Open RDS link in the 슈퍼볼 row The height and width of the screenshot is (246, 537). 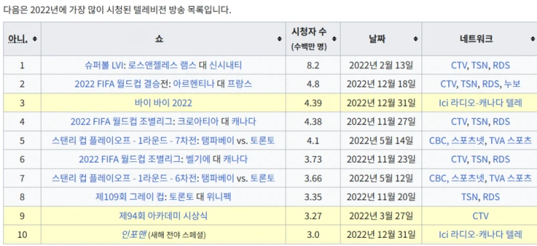[x=501, y=65]
